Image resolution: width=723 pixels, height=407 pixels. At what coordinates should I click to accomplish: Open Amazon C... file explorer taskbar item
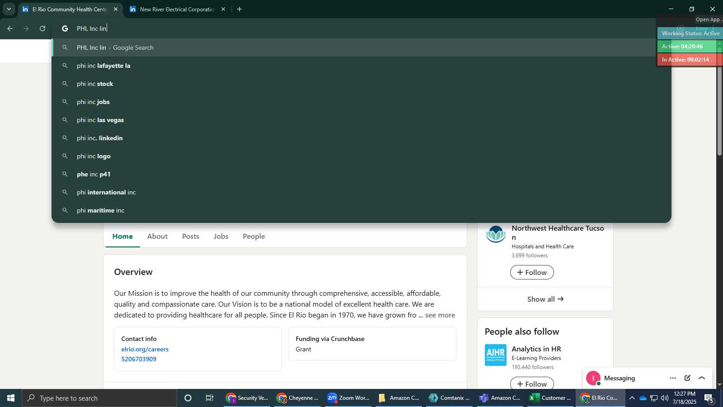pos(399,398)
